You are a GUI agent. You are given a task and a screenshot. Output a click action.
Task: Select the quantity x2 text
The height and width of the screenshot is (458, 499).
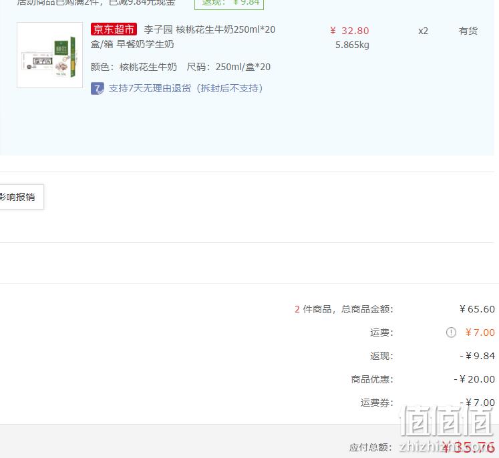tap(423, 31)
